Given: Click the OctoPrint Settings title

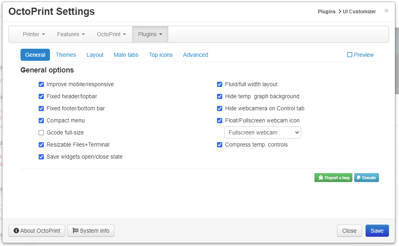Looking at the screenshot, I should (x=52, y=11).
